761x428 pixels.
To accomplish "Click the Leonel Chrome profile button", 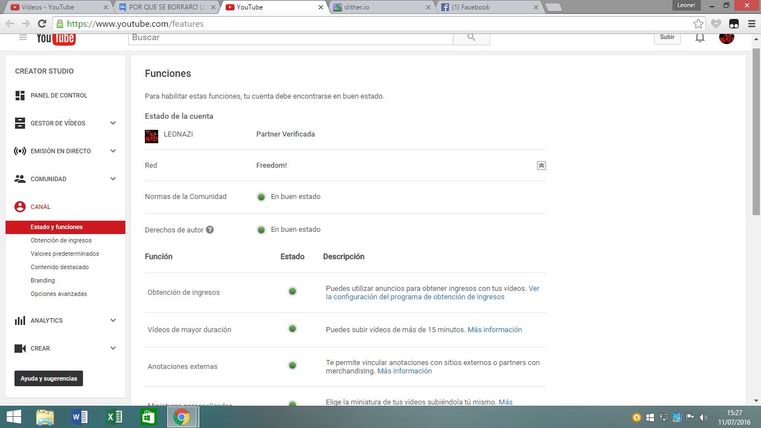I will 686,5.
